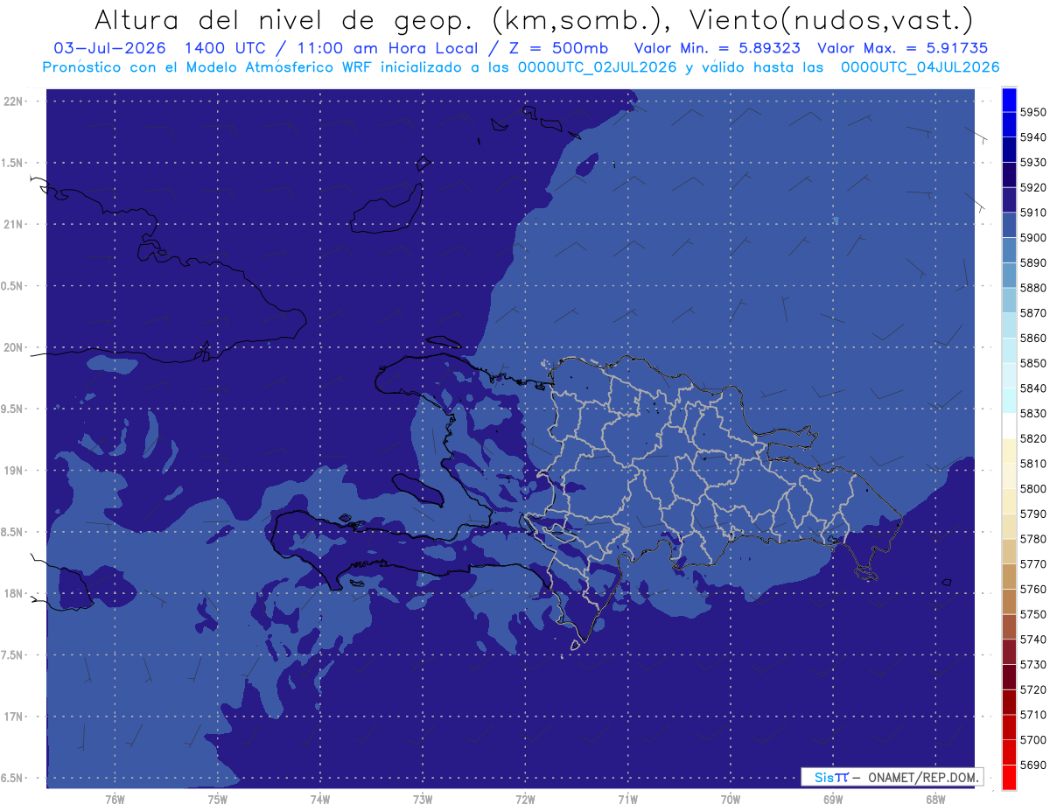The width and height of the screenshot is (1050, 811).
Task: Click the red colorbar segment below 5690
Action: (x=1009, y=777)
